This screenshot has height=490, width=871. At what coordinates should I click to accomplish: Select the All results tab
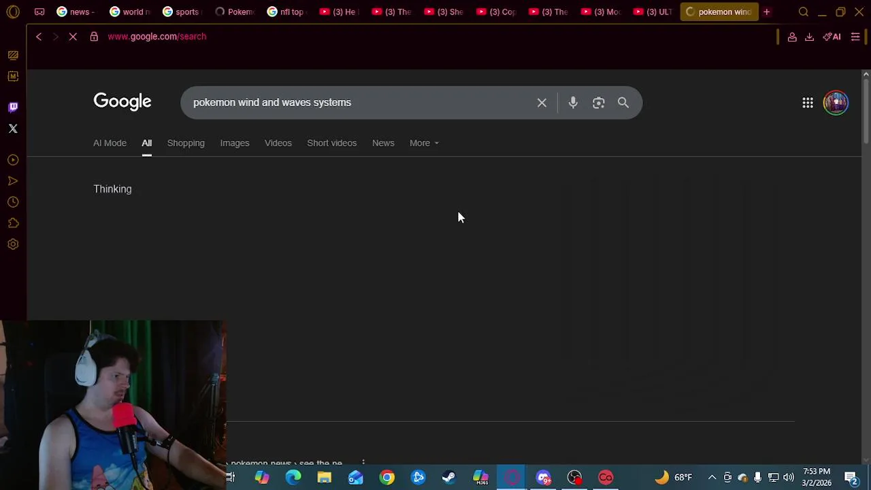(146, 143)
